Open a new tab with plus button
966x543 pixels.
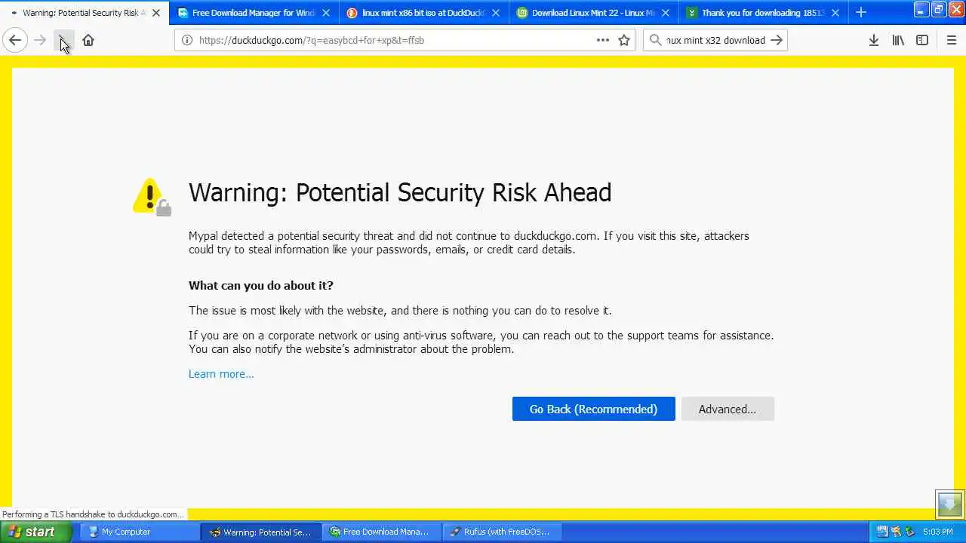click(x=861, y=12)
